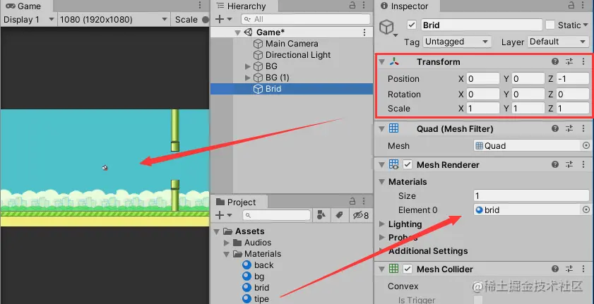This screenshot has height=304, width=594.
Task: Click the Position Z field
Action: (573, 79)
